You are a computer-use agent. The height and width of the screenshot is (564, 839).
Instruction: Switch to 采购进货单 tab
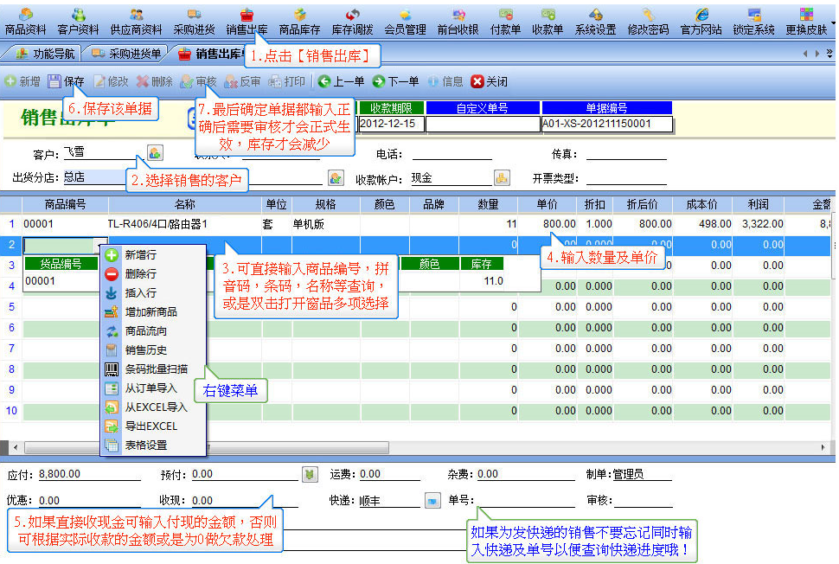click(126, 54)
